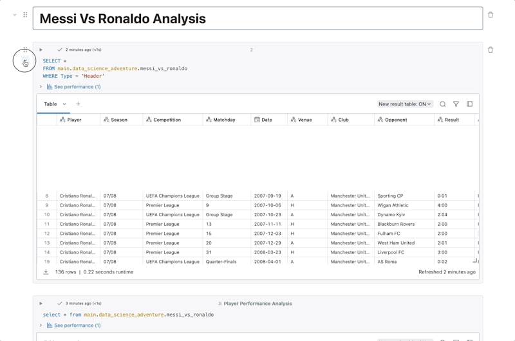Screen dimensions: 515x341
Task: Search the result table
Action: (442, 104)
